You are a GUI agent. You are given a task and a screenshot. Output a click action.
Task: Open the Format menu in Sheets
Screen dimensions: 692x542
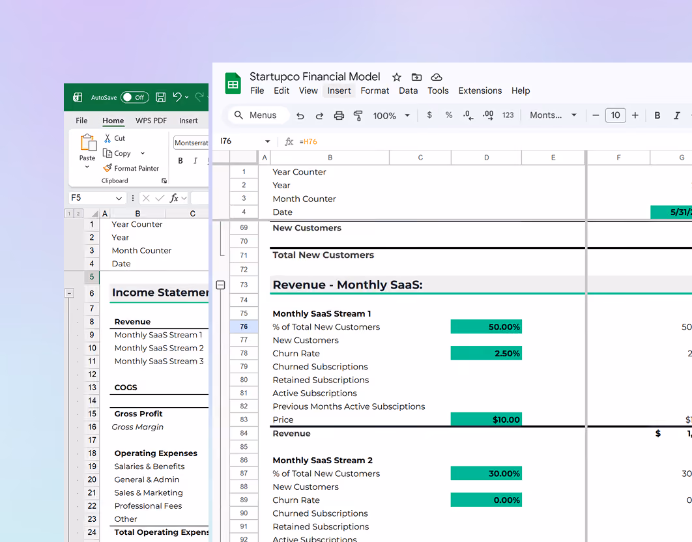[375, 91]
